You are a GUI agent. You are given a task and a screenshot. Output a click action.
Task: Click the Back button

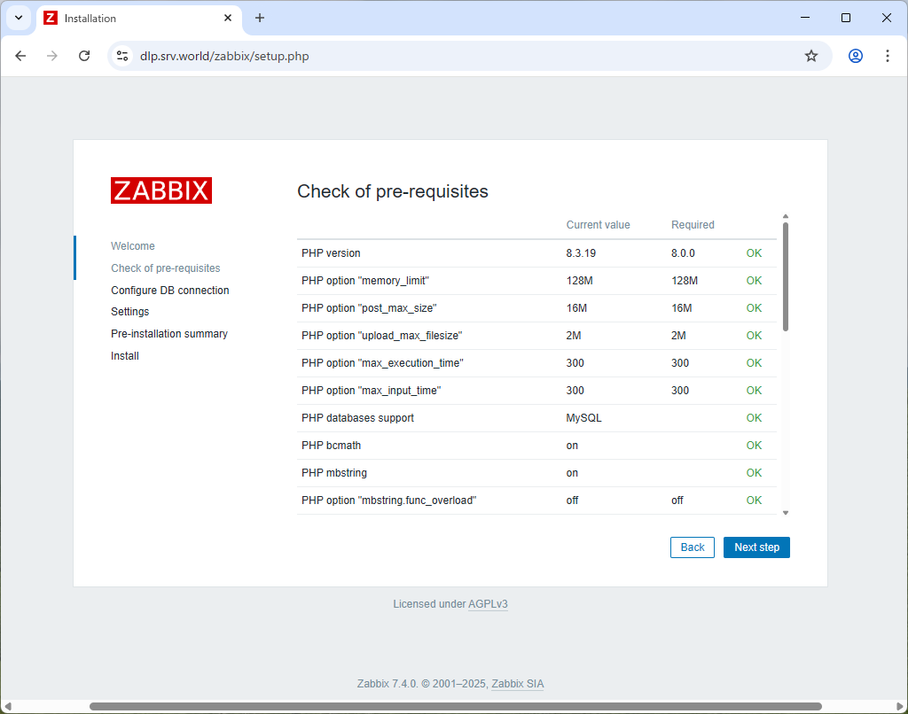(x=692, y=547)
